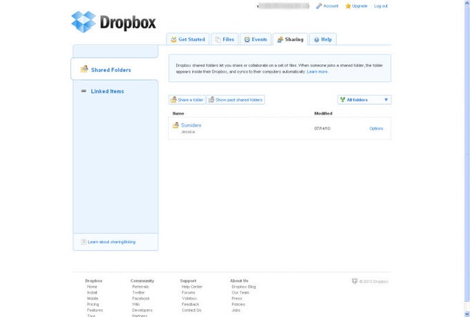Screen dimensions: 470x317
Task: Open the Account link
Action: click(330, 6)
